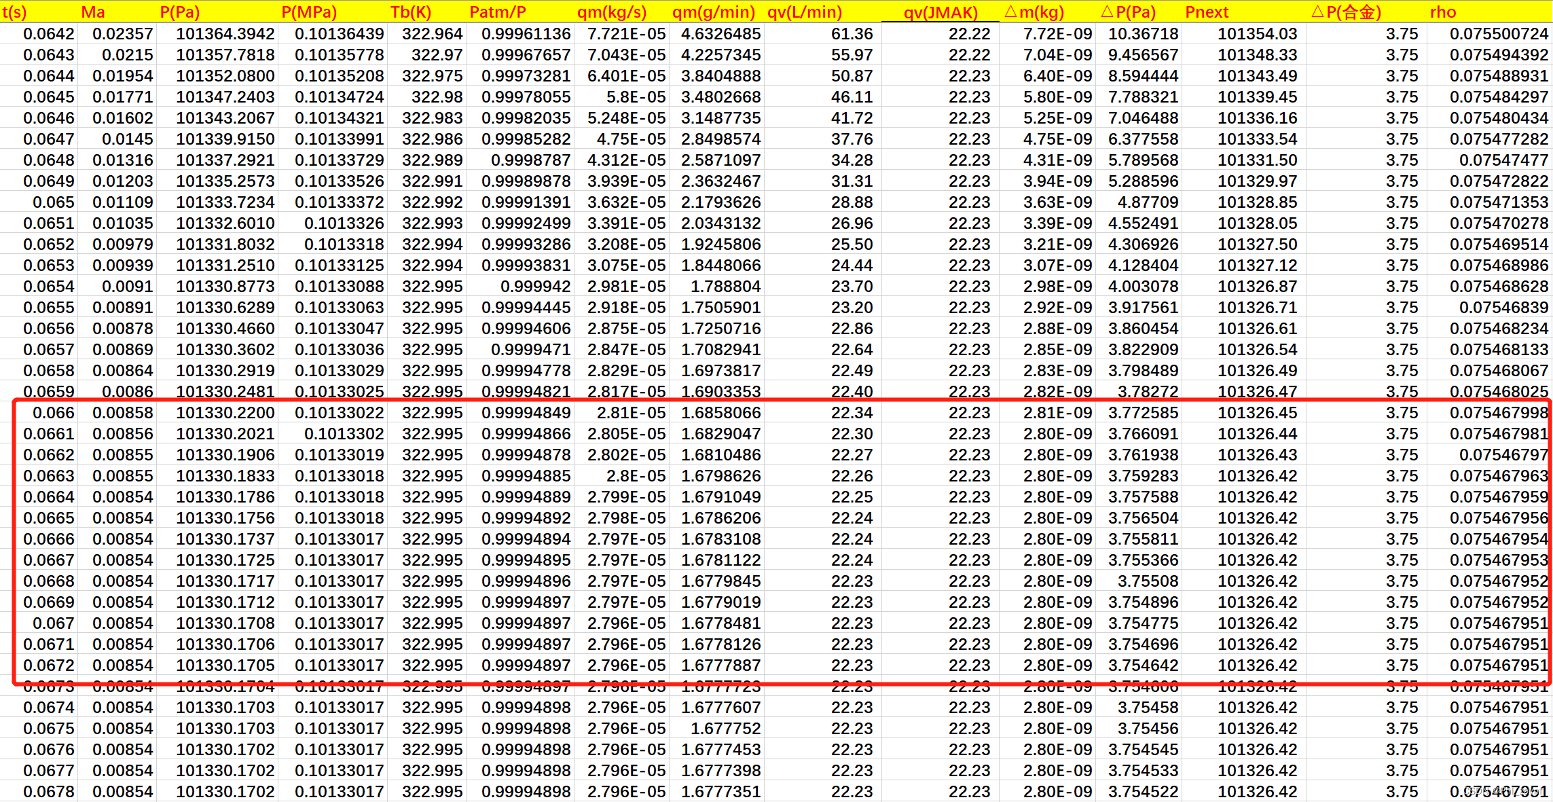Click pressure cell 101364.3942

coord(225,33)
